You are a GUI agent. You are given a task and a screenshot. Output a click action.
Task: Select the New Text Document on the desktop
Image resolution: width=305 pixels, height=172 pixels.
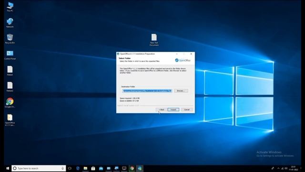tap(154, 40)
